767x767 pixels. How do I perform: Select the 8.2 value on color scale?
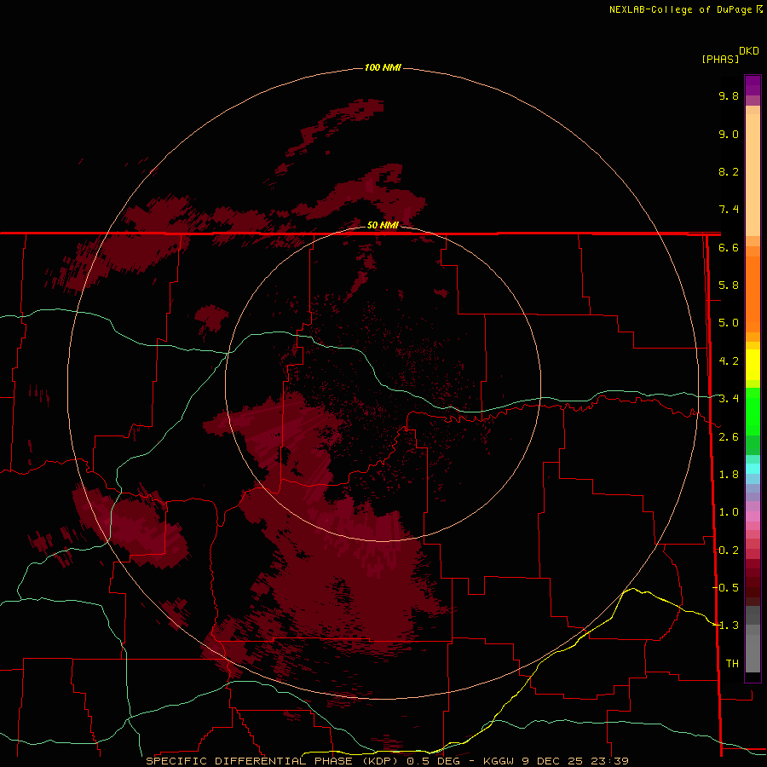click(x=729, y=171)
